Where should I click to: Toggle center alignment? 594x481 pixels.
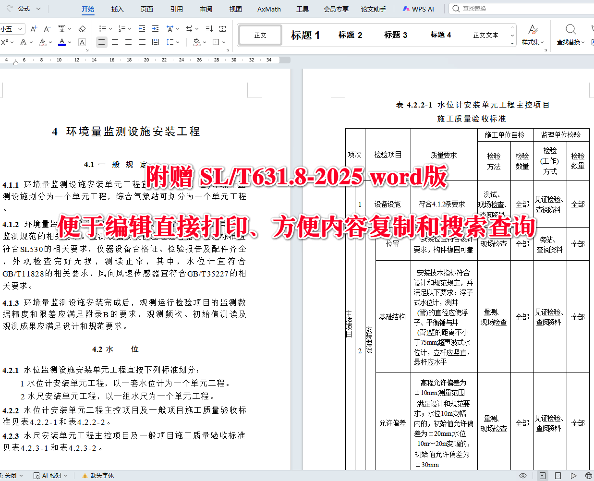pos(115,42)
